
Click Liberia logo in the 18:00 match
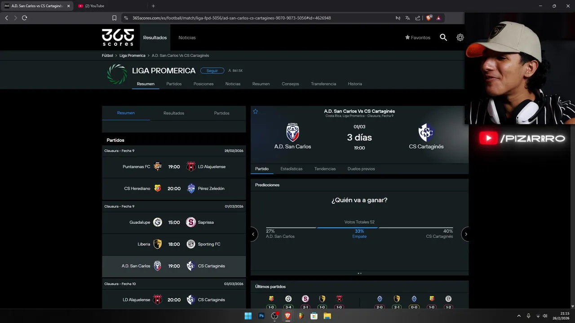158,244
